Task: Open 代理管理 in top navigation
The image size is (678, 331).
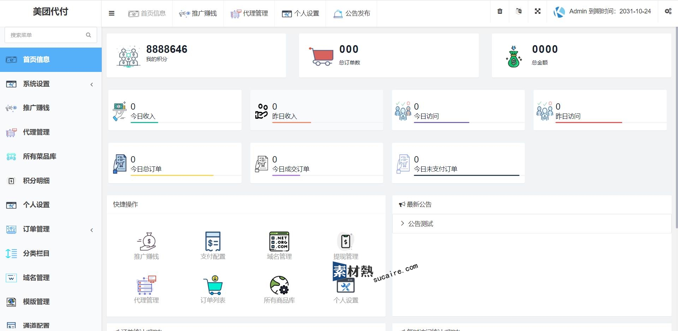Action: 249,13
